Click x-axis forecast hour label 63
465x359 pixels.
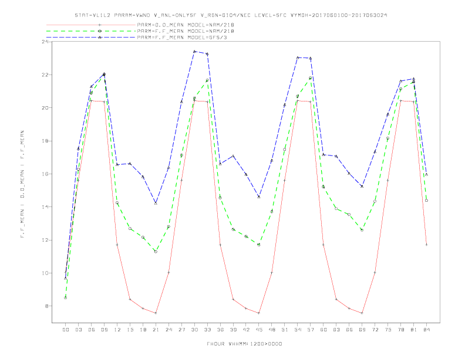[336, 330]
